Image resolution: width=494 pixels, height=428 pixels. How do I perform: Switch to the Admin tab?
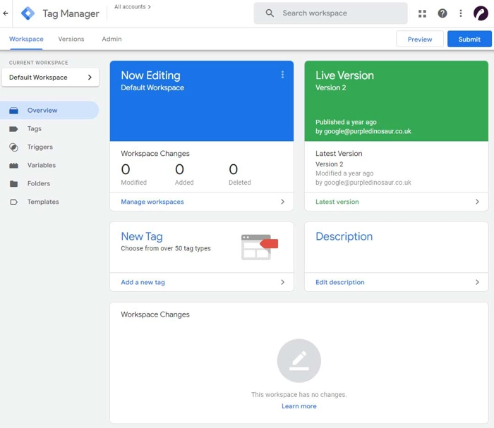coord(112,39)
